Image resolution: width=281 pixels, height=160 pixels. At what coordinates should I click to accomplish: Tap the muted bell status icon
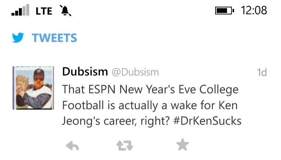[65, 11]
